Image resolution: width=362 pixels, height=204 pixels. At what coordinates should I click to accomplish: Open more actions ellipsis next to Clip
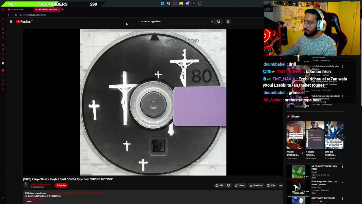(x=281, y=185)
